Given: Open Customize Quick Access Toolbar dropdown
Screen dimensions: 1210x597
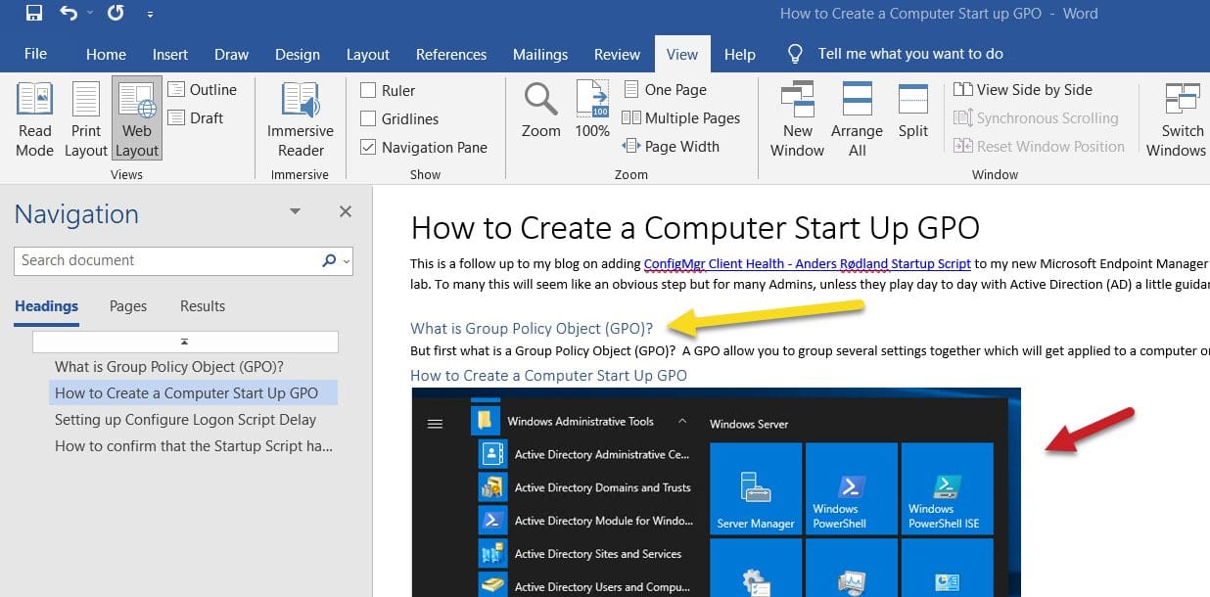Looking at the screenshot, I should point(149,15).
